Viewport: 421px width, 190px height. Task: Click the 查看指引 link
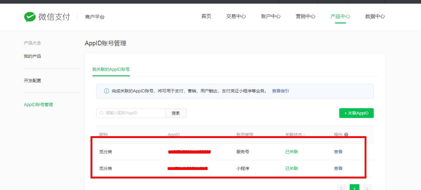coord(280,91)
